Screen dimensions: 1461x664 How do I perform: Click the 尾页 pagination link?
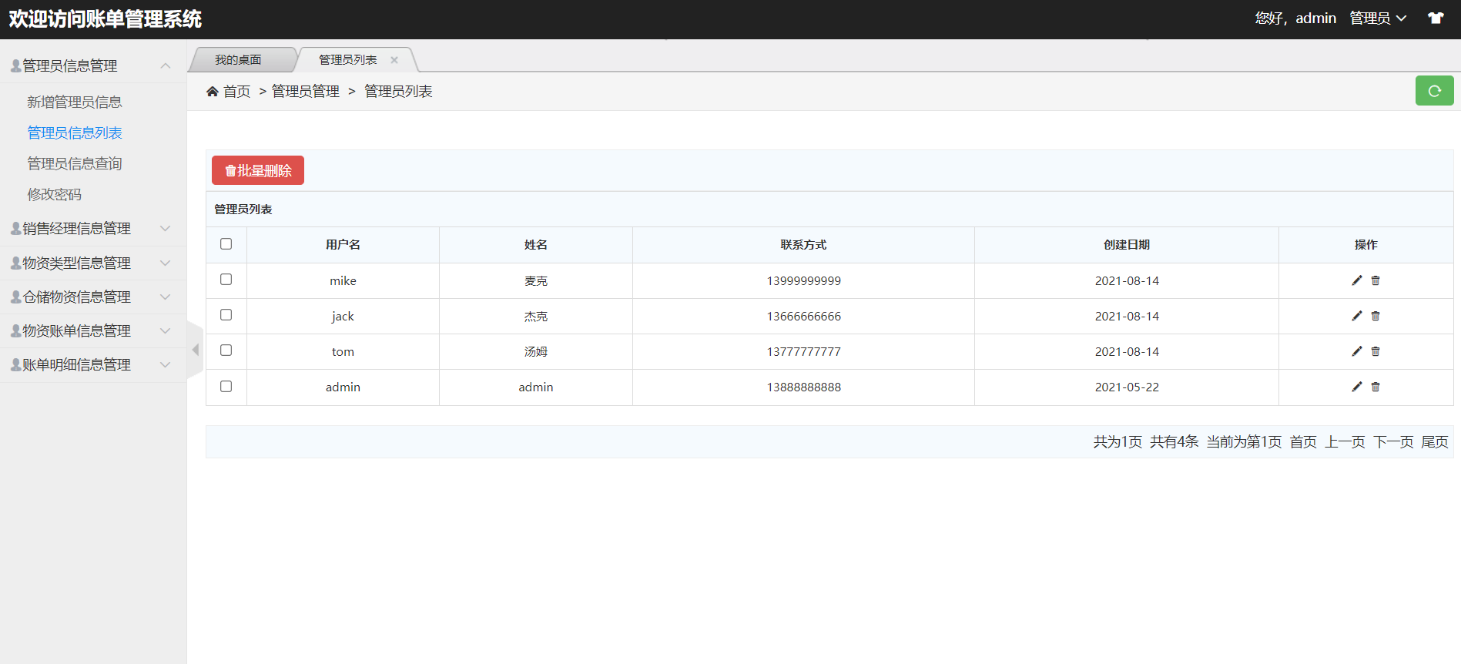point(1435,441)
